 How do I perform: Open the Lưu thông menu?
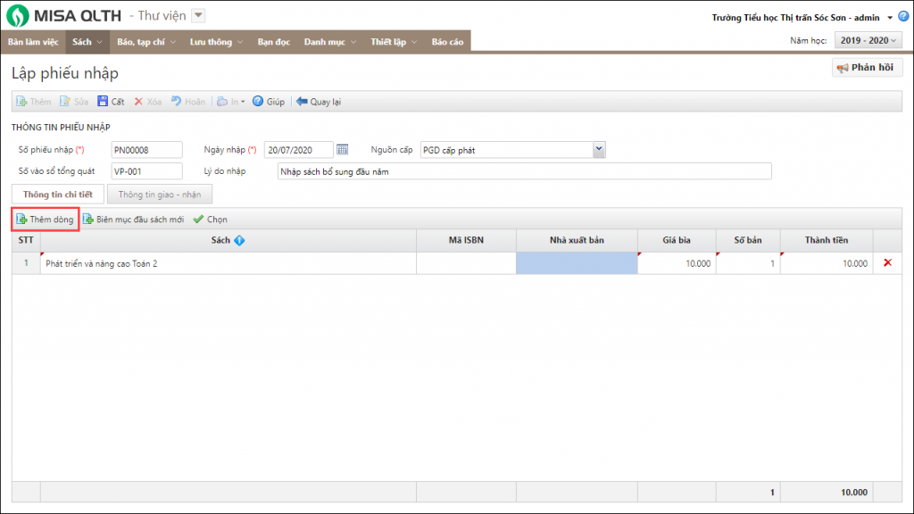(215, 41)
